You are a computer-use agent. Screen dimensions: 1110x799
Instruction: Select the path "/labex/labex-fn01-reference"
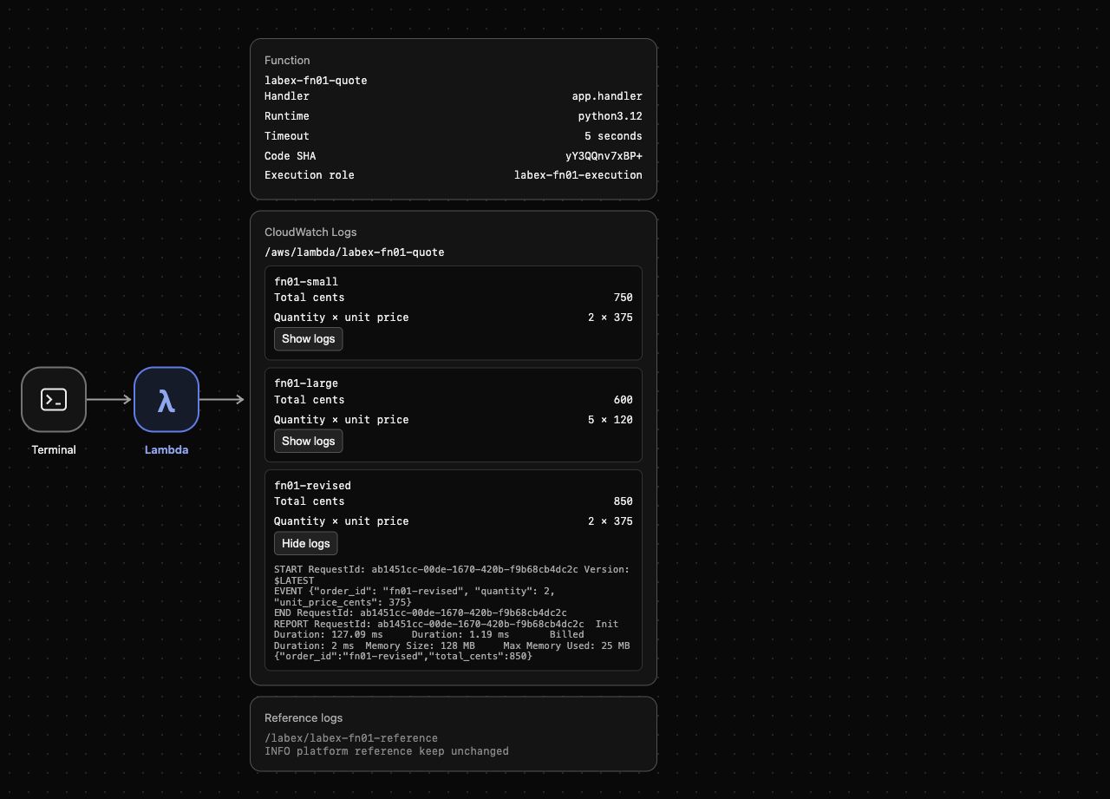click(x=351, y=738)
